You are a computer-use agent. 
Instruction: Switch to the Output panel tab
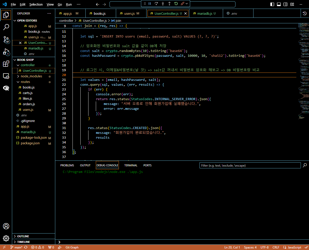tap(85, 165)
